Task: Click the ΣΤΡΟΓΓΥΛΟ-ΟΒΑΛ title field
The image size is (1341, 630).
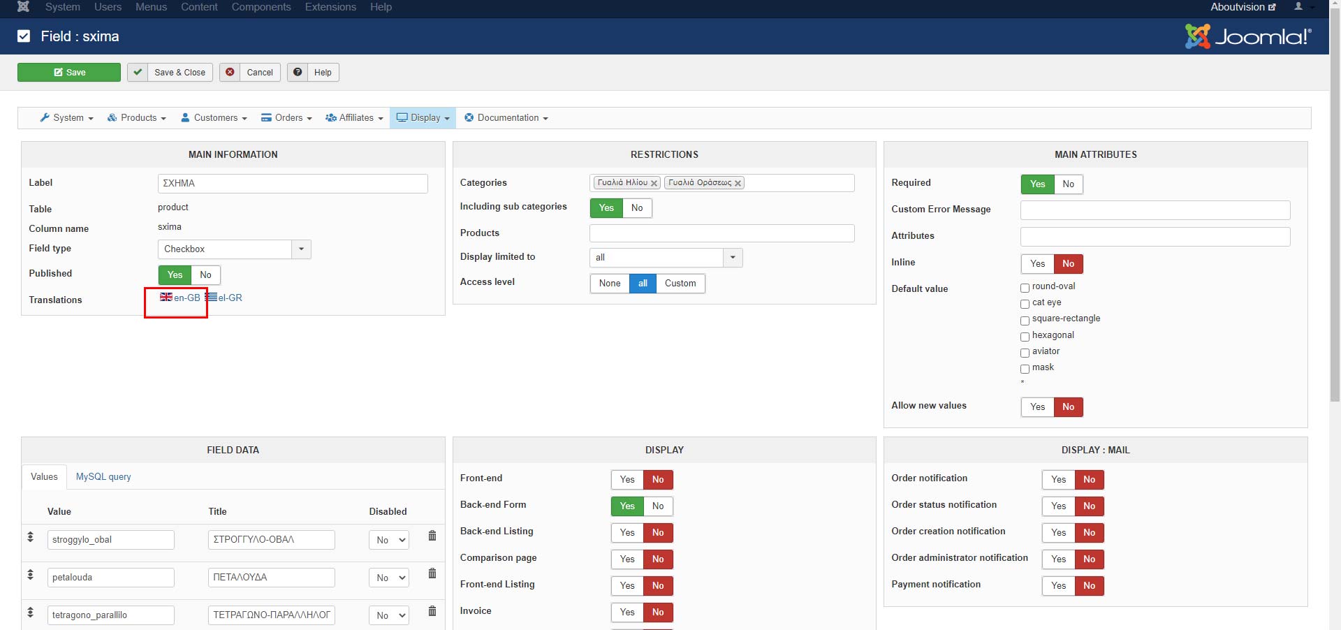Action: click(x=272, y=540)
